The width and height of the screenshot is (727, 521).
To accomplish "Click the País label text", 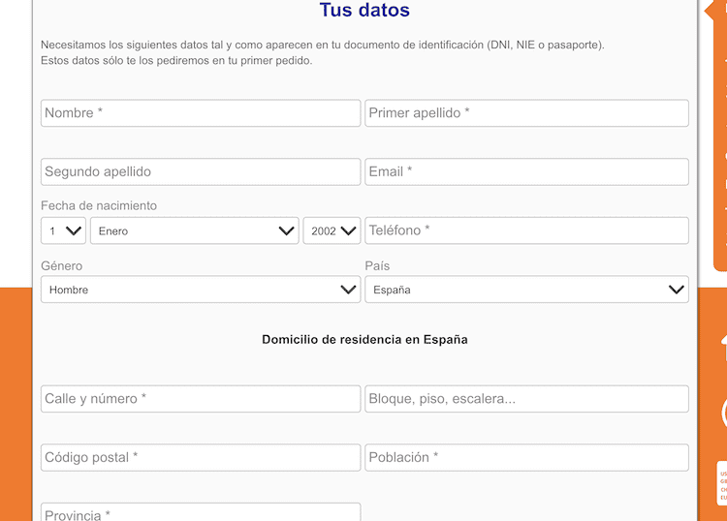I will pos(377,265).
